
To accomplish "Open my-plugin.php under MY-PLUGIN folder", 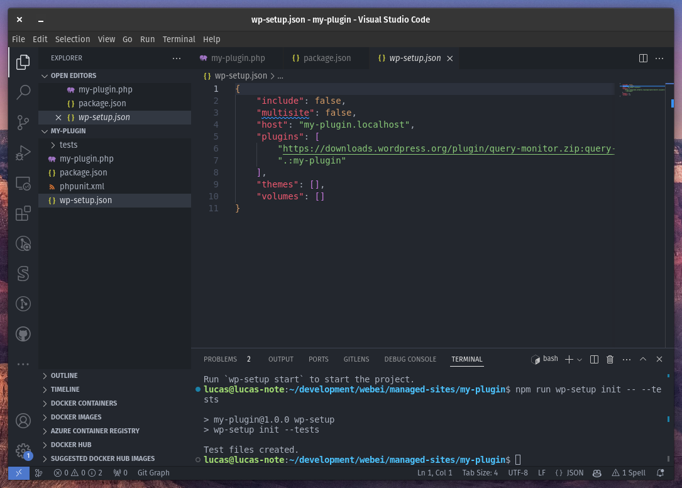I will click(x=115, y=158).
